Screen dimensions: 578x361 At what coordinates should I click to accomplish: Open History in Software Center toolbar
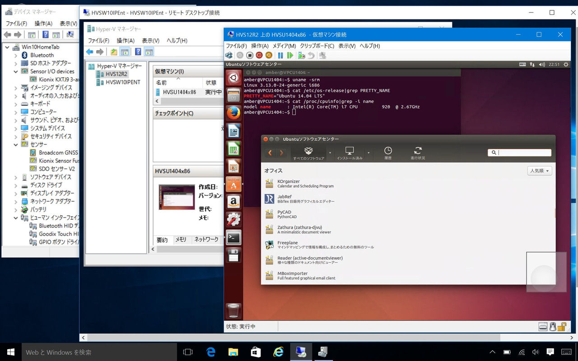[388, 153]
